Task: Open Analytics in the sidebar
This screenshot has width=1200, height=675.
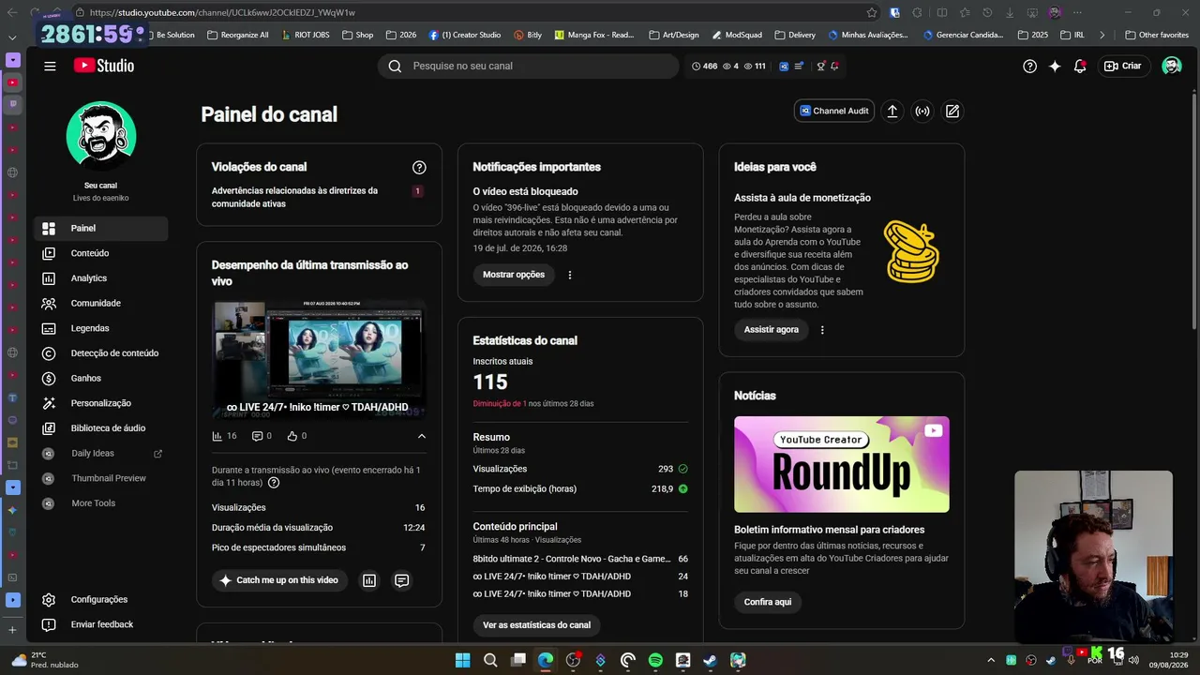Action: (x=101, y=278)
